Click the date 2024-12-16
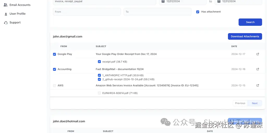The width and height of the screenshot is (267, 133). click(x=238, y=69)
